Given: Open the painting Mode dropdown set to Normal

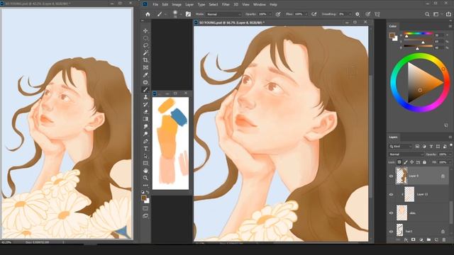Looking at the screenshot, I should [223, 14].
